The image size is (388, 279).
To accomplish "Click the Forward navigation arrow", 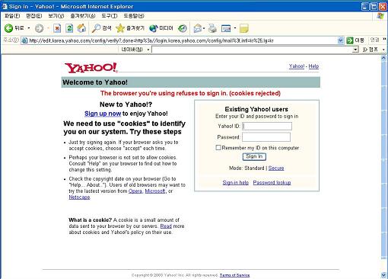I will (39, 28).
